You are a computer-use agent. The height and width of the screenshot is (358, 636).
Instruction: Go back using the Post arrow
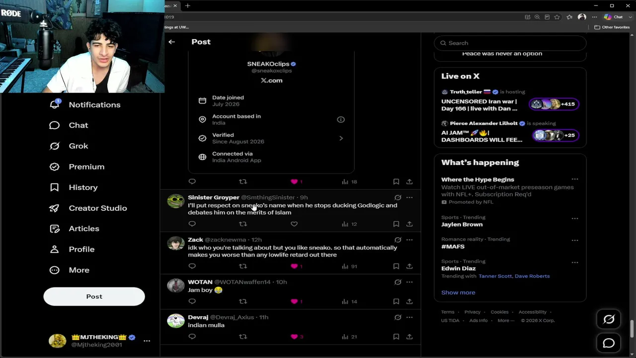pyautogui.click(x=171, y=42)
